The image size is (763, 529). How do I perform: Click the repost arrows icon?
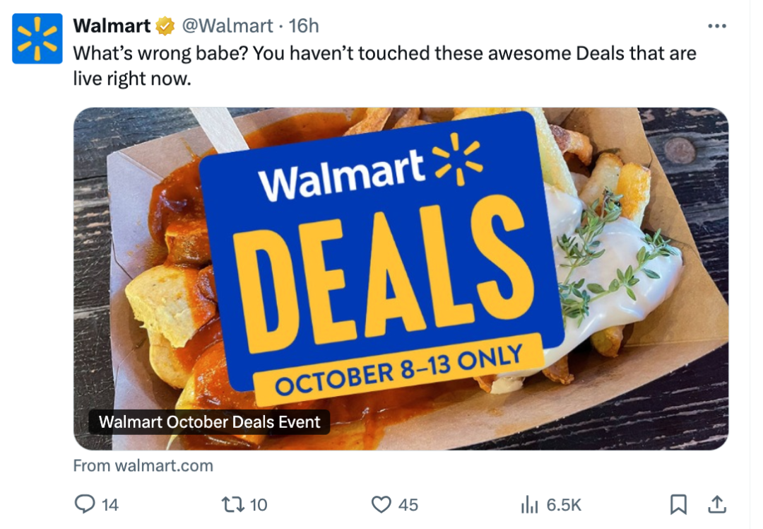233,505
